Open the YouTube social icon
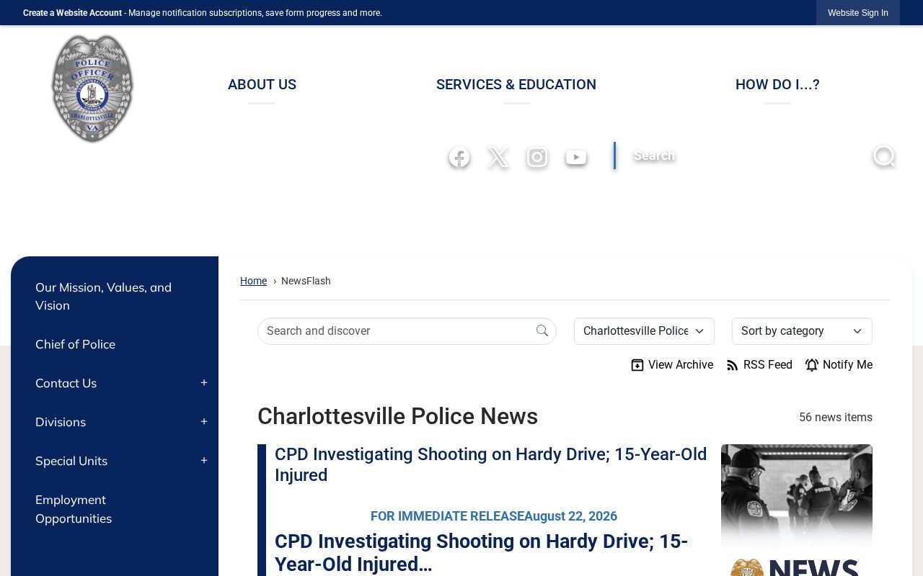The height and width of the screenshot is (576, 923). tap(576, 157)
